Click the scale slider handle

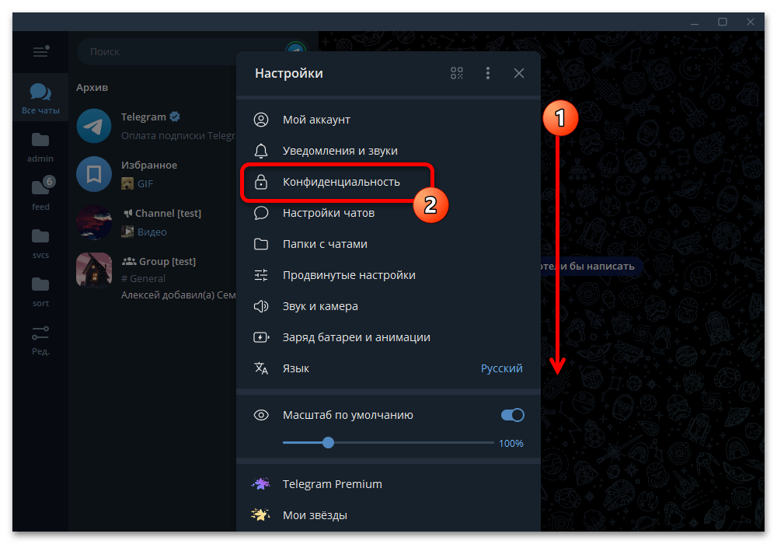coord(328,442)
